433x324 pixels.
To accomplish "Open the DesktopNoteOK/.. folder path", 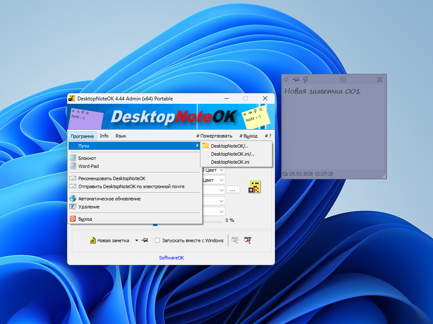I will 236,146.
